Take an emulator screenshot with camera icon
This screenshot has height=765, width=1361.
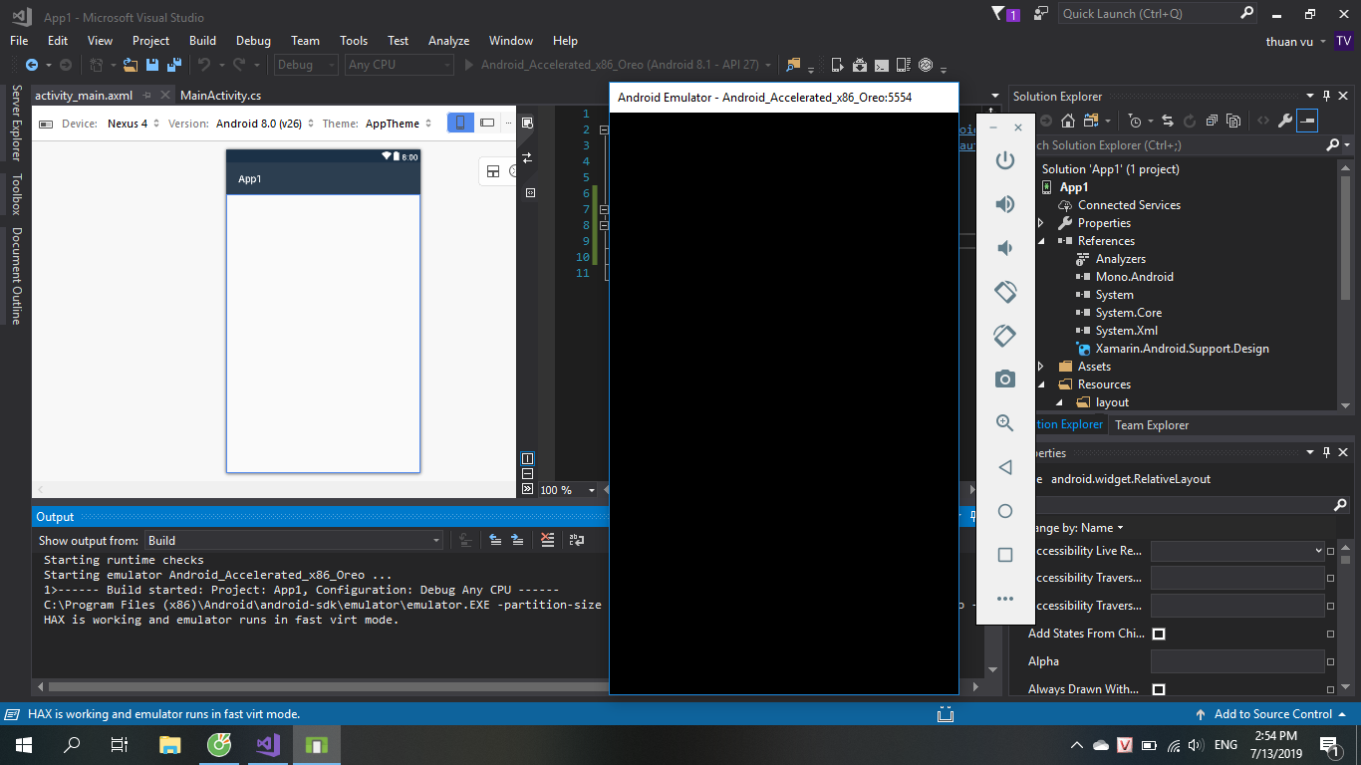[x=1004, y=379]
